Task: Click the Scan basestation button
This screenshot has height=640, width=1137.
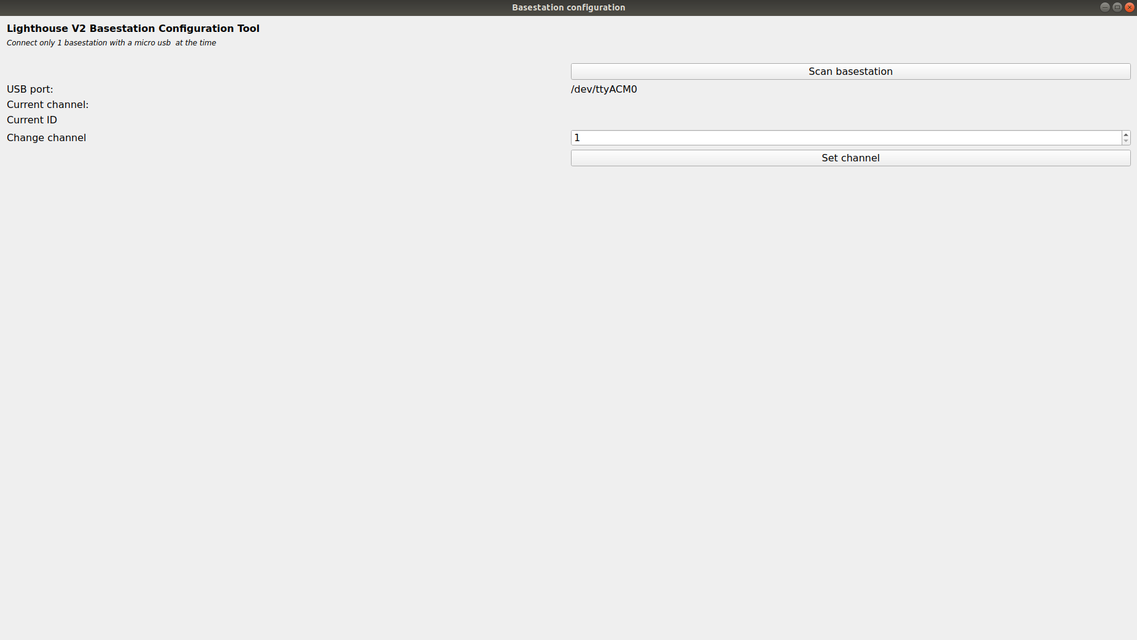Action: [x=850, y=71]
